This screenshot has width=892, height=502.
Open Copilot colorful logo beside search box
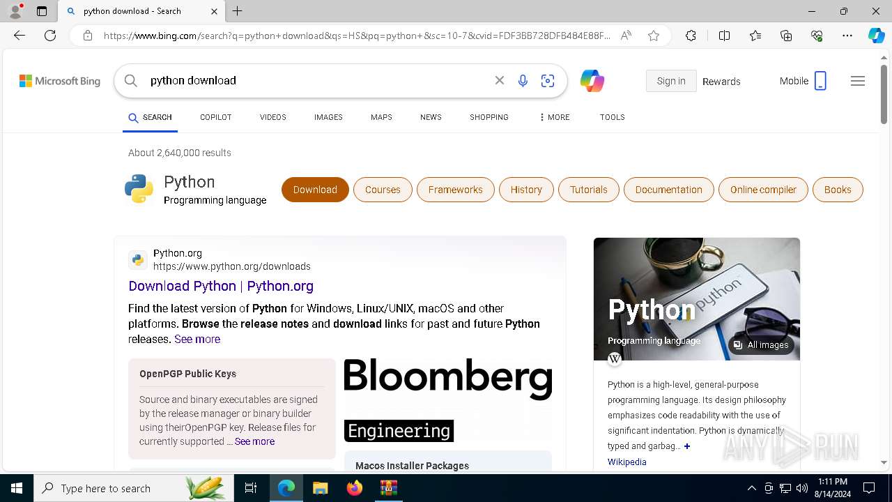pyautogui.click(x=592, y=81)
